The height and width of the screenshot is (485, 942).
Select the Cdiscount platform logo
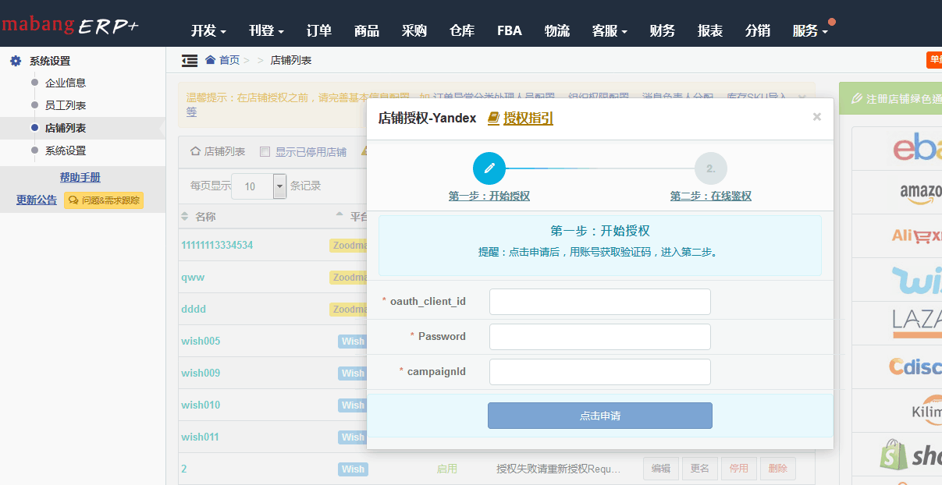pos(915,366)
